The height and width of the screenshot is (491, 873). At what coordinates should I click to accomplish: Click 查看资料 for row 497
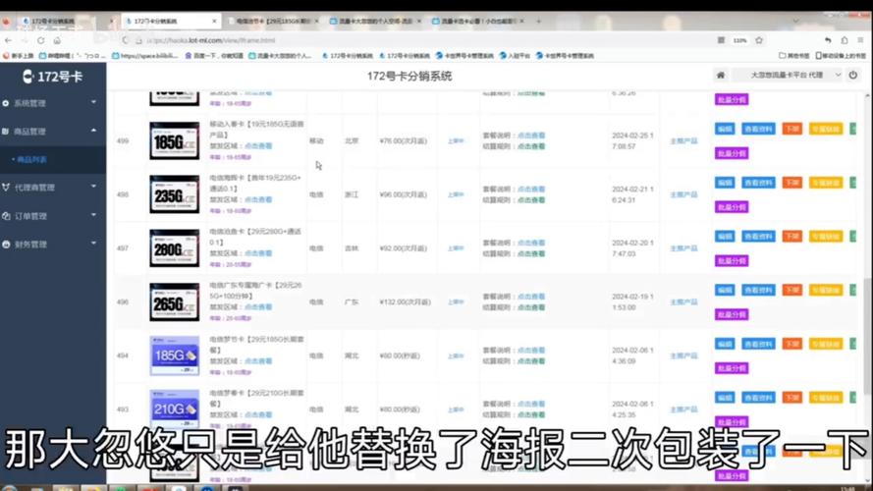(758, 236)
